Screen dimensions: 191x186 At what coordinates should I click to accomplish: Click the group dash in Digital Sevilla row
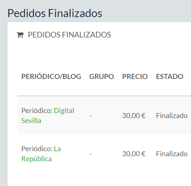[x=90, y=116]
